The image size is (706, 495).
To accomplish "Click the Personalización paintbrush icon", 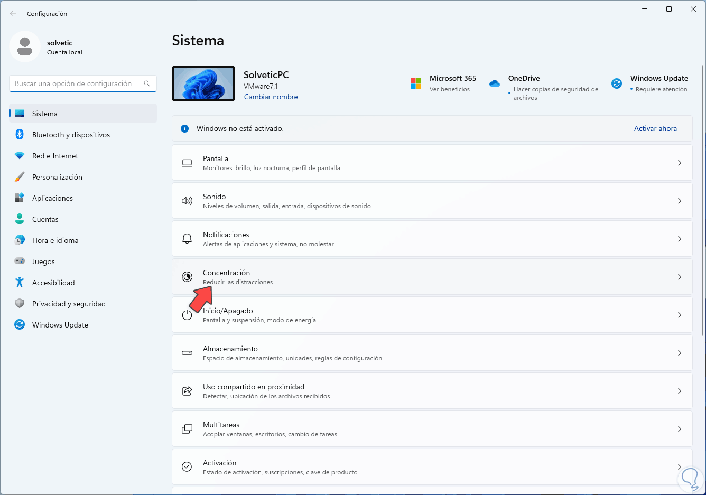I will (x=20, y=177).
